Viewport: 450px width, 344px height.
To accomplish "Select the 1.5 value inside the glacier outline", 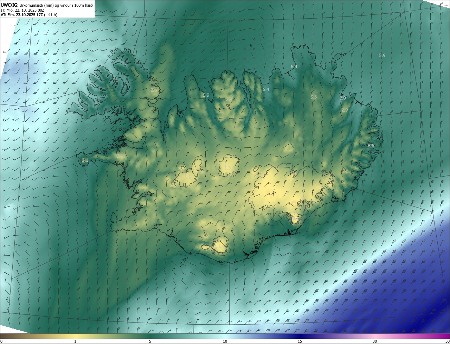I will click(x=188, y=177).
